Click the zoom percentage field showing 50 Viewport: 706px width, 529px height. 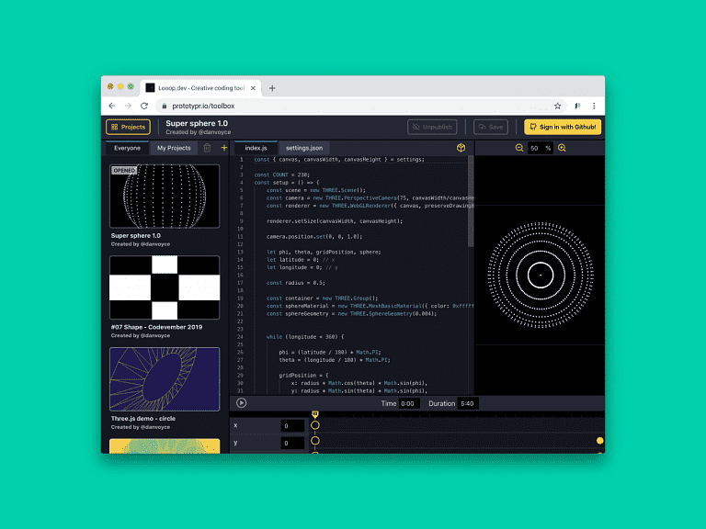534,148
